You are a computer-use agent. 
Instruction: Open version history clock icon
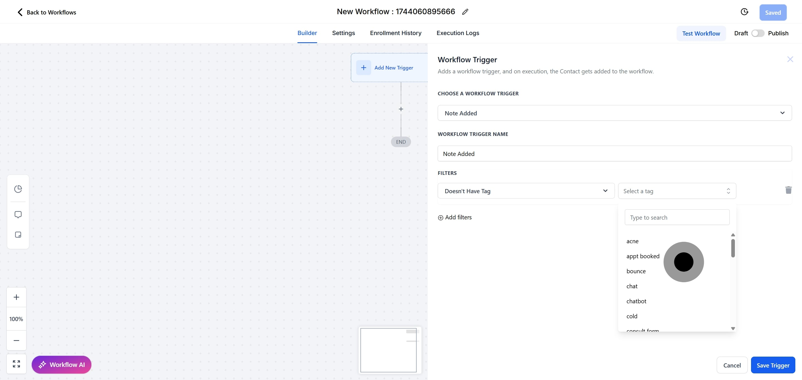click(744, 12)
